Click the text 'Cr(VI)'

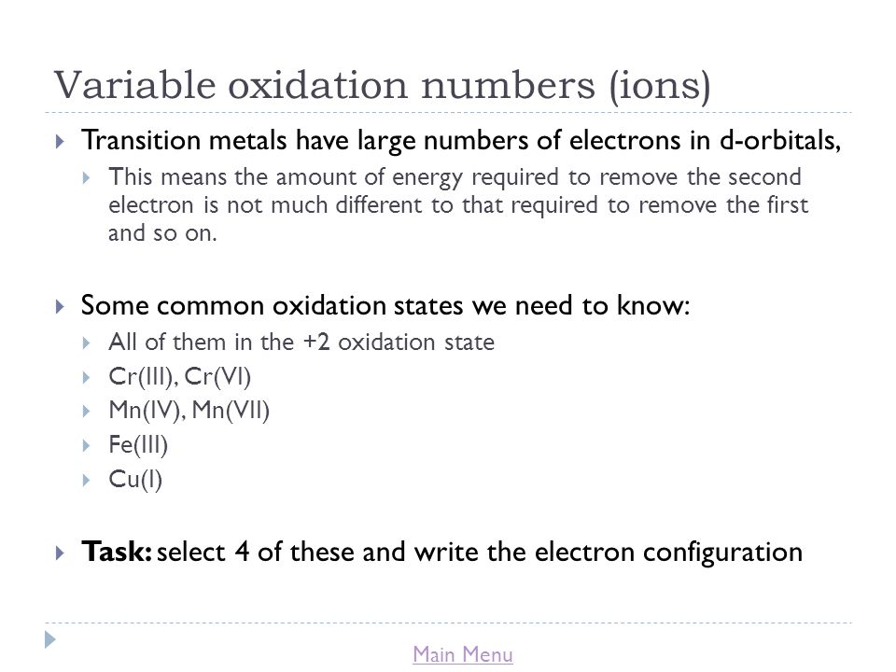coord(217,377)
